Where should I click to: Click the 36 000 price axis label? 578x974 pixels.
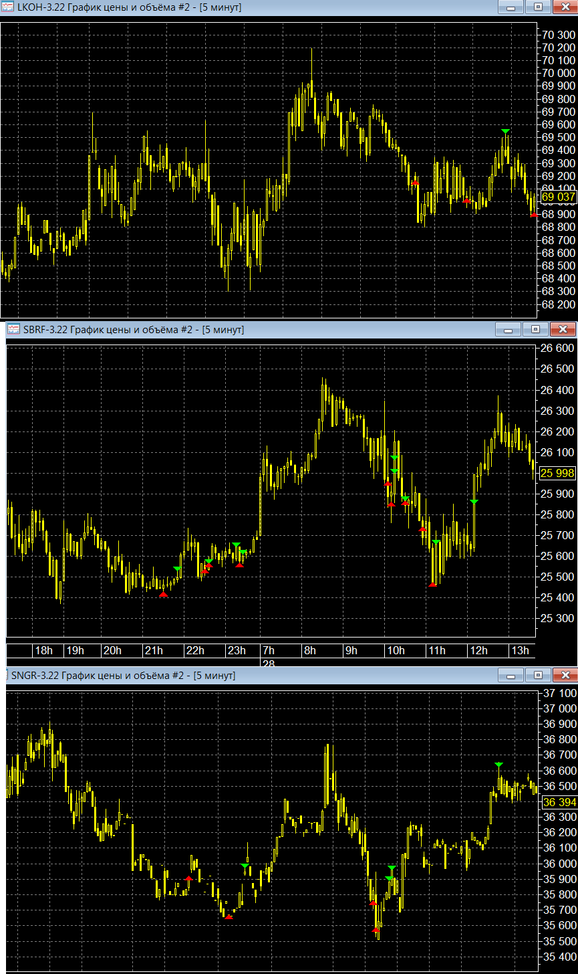click(x=560, y=864)
